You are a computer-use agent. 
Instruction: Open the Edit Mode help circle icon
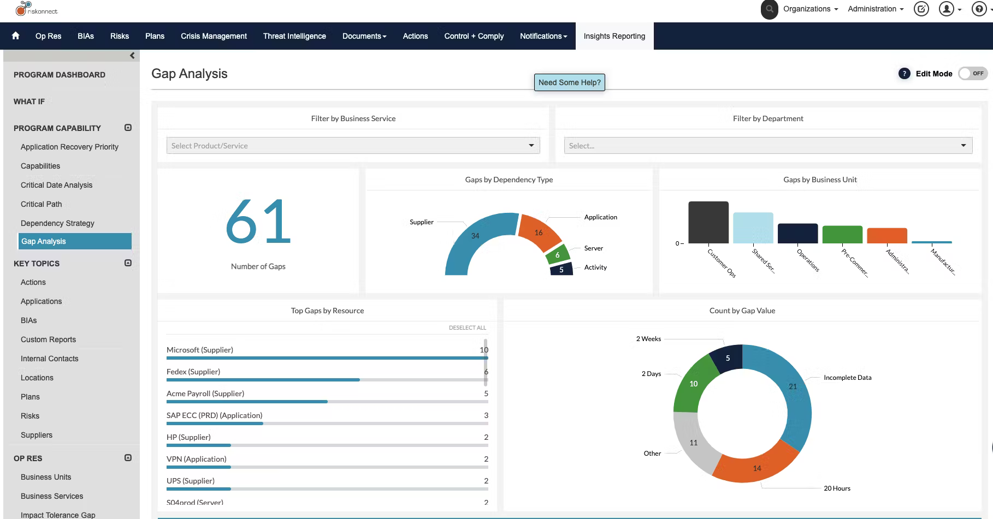pos(904,73)
